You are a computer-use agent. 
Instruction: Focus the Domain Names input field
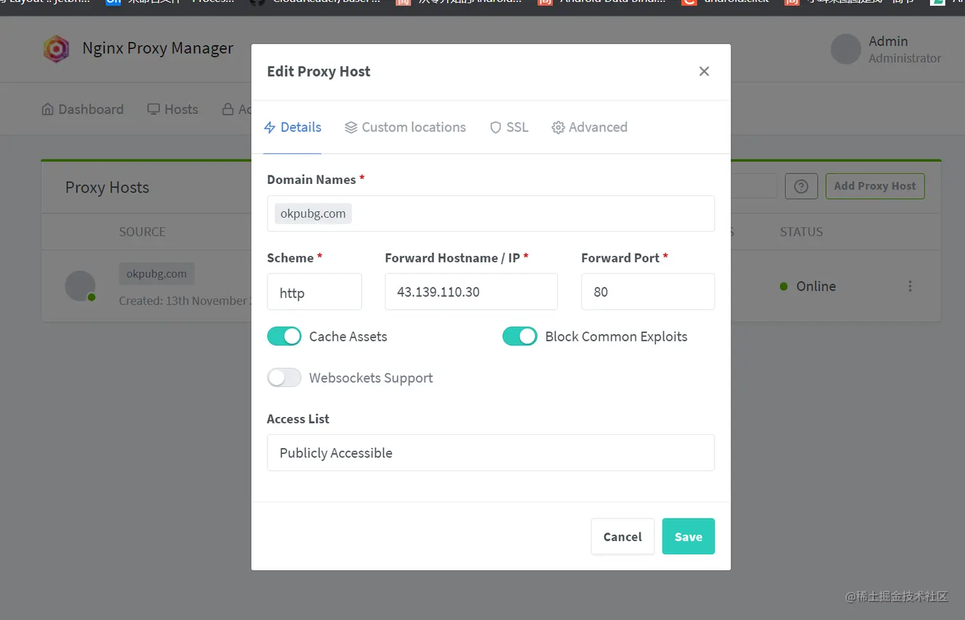(x=491, y=213)
